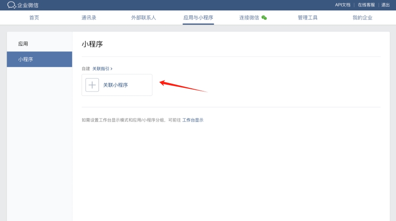Screen dimensions: 396x221
Task: Click the 关联小程序 button
Action: [x=117, y=85]
